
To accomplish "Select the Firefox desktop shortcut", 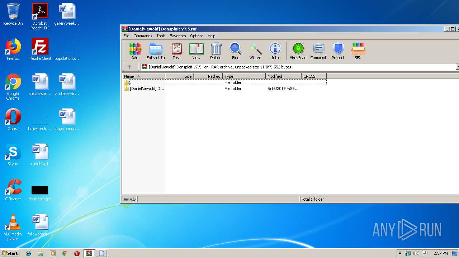I will pyautogui.click(x=13, y=49).
